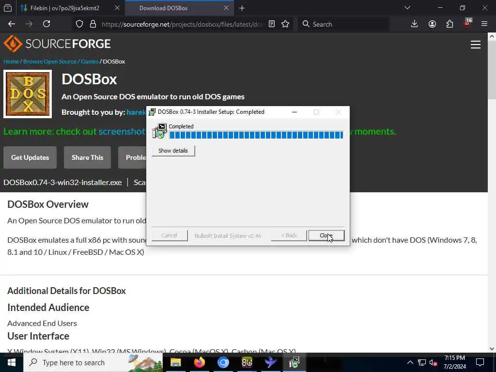Screen dimensions: 496x372
Task: Click the SourceForge logo
Action: coord(57,44)
